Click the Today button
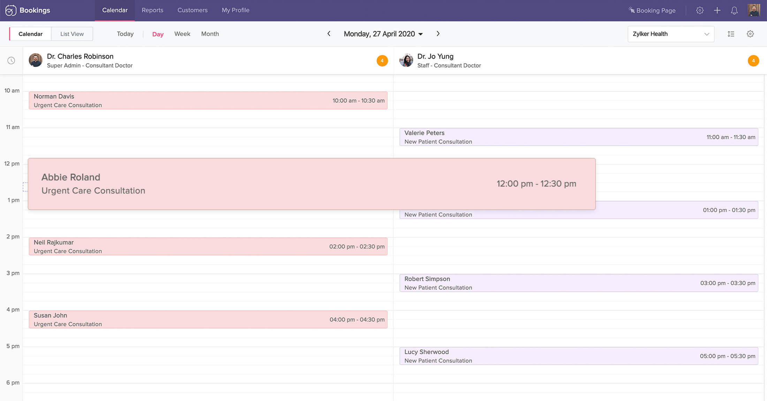Screen dimensions: 767x401 pos(125,34)
